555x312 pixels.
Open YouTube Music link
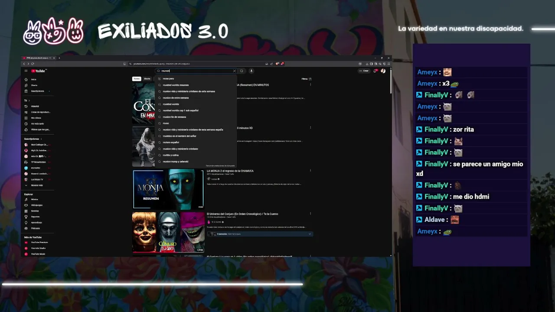click(37, 254)
